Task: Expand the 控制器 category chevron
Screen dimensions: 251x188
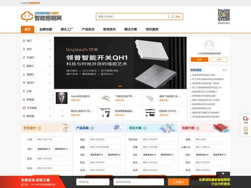Action: point(50,100)
